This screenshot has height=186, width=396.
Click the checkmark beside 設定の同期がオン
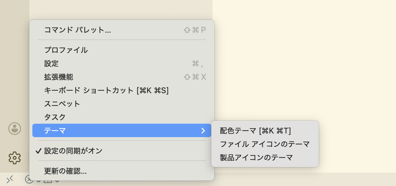pyautogui.click(x=38, y=151)
